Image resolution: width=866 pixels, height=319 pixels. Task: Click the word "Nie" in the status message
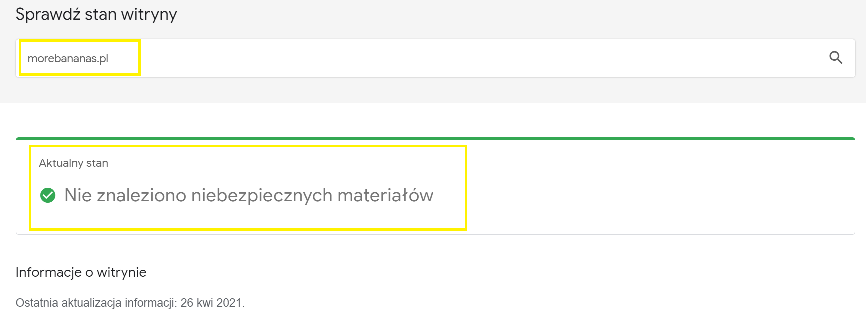(78, 195)
